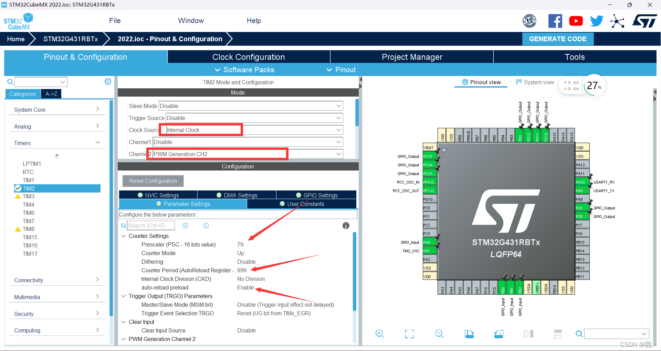The height and width of the screenshot is (351, 661).
Task: Click the PA1 TIM2_CH2 pin
Action: click(430, 251)
